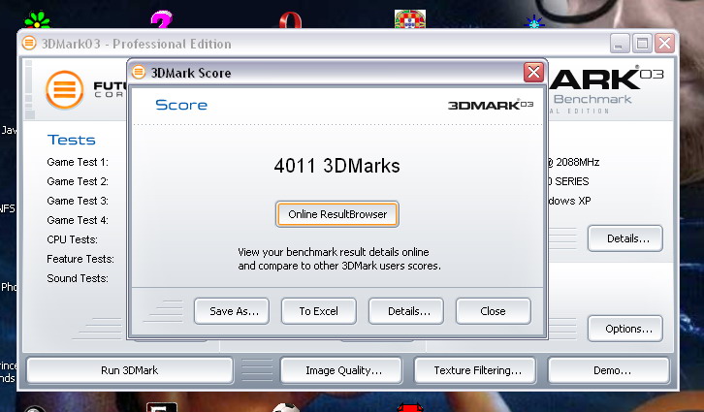704x412 pixels.
Task: Click the 'Game Test 3:' label
Action: click(78, 201)
